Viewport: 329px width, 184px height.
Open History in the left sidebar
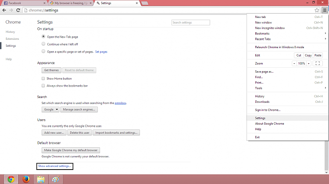(10, 32)
